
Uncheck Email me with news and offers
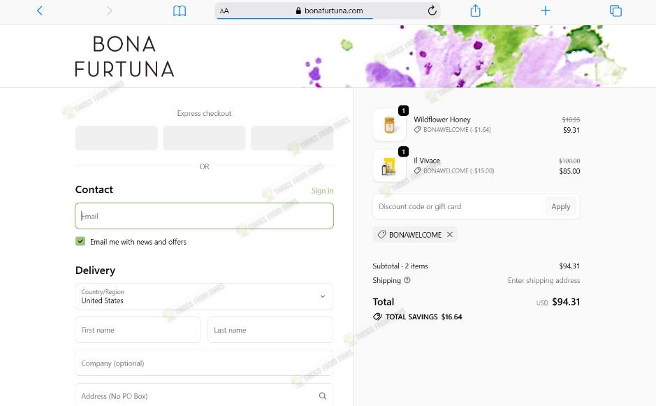[80, 241]
